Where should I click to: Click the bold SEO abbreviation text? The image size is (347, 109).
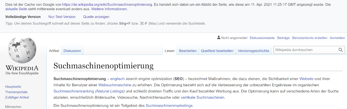(178, 79)
